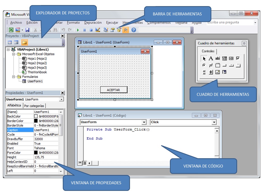The height and width of the screenshot is (193, 264).
Task: Open Project Explorer from the toolbar
Action: pos(106,30)
